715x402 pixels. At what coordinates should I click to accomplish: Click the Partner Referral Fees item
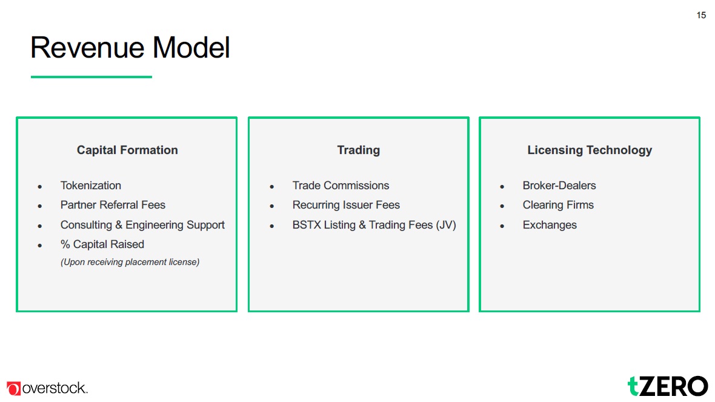(x=113, y=205)
